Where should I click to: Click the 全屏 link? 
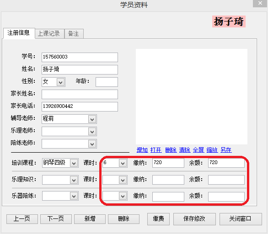[x=198, y=150]
